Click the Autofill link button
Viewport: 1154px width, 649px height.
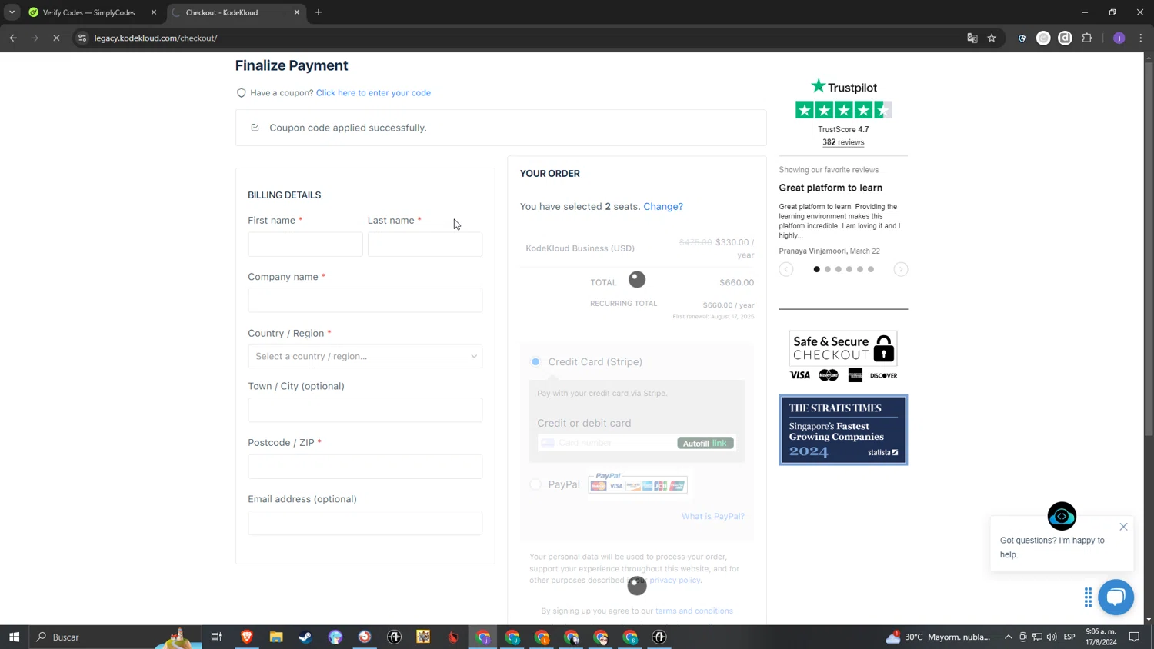(x=705, y=443)
